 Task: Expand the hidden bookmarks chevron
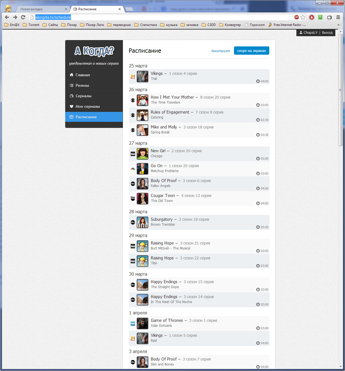coord(338,25)
